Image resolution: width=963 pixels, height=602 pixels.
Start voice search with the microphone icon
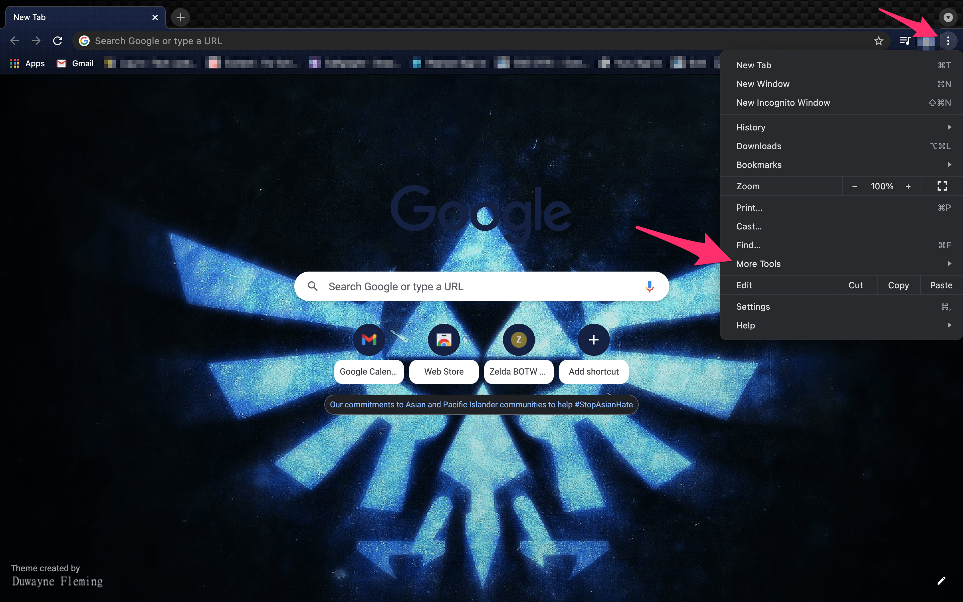[x=649, y=286]
